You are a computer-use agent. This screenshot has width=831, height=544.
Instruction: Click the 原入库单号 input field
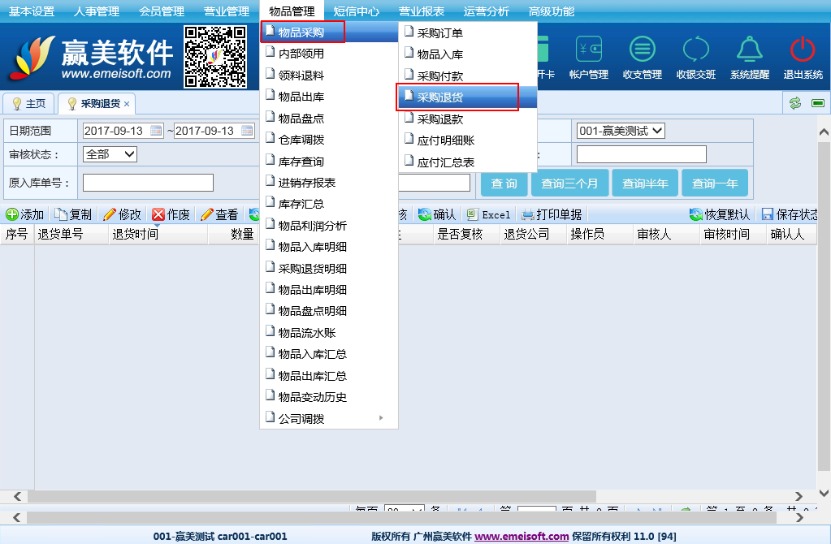point(148,183)
